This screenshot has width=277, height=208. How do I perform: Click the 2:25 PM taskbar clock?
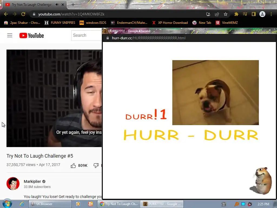click(263, 204)
